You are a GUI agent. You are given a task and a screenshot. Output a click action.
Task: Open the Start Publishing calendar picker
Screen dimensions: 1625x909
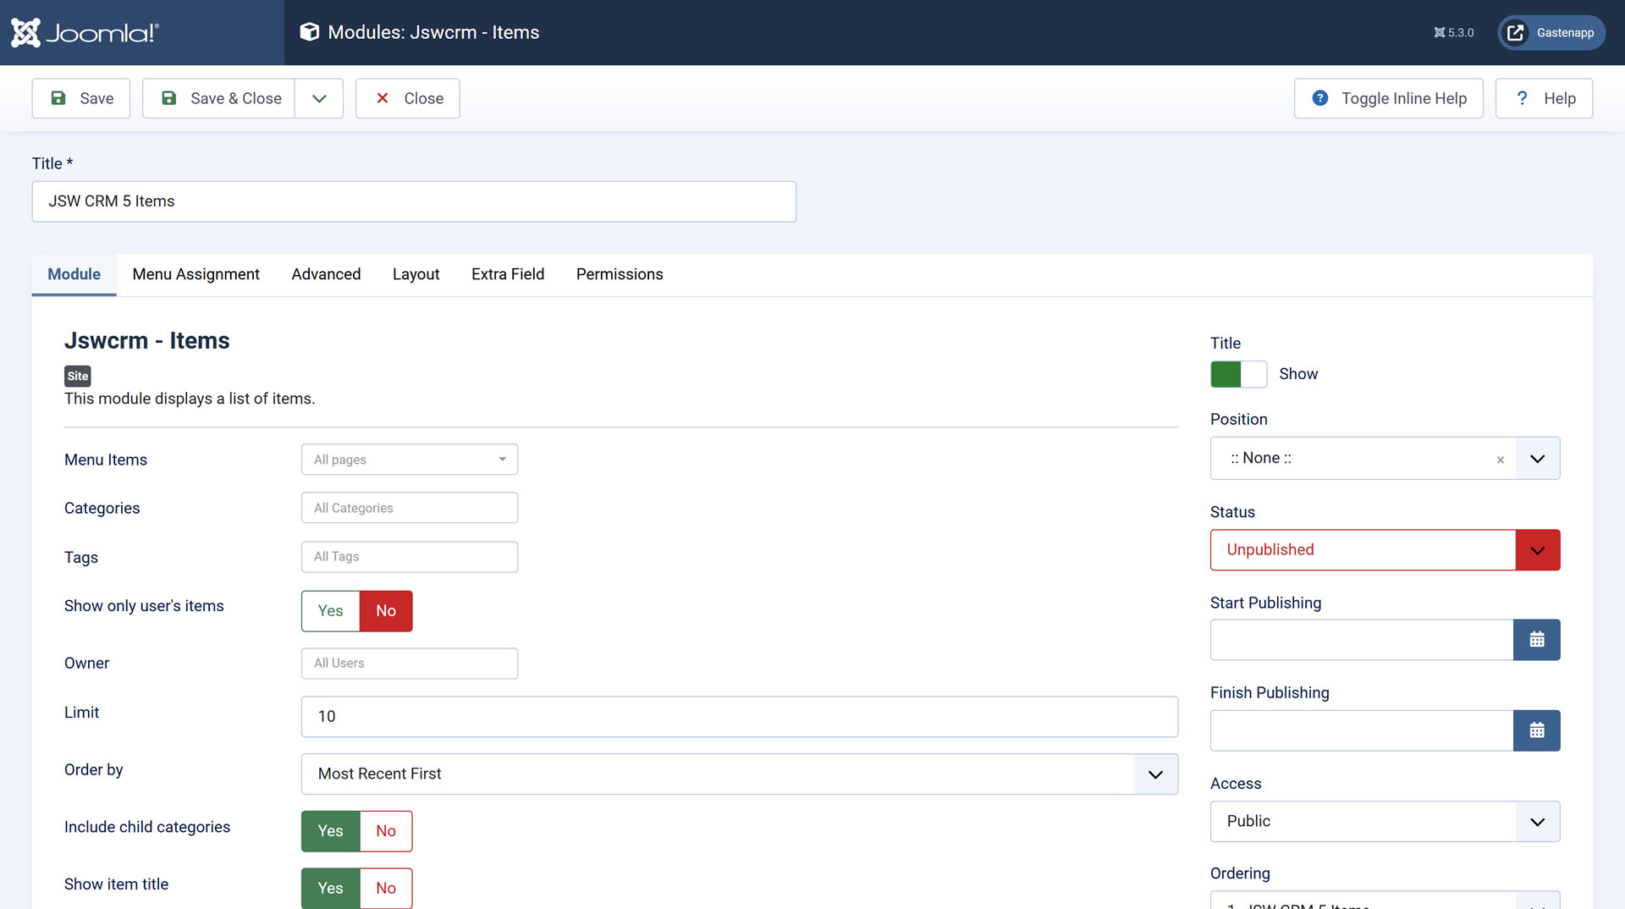click(1536, 640)
